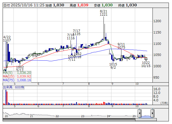Click the 高値 1,039 value in header
This screenshot has width=172, height=124.
point(83,5)
